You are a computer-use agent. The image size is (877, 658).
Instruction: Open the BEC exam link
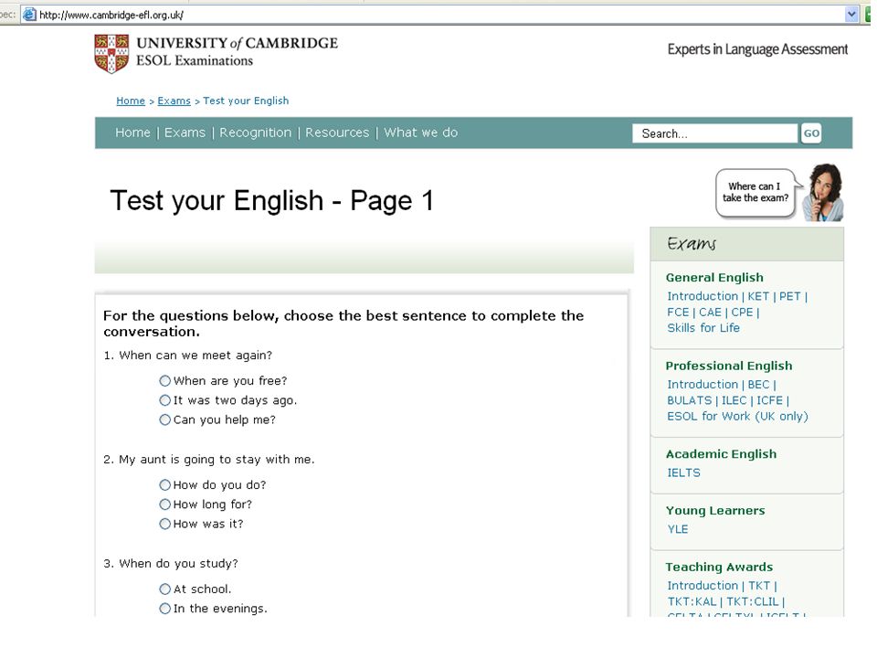point(758,385)
